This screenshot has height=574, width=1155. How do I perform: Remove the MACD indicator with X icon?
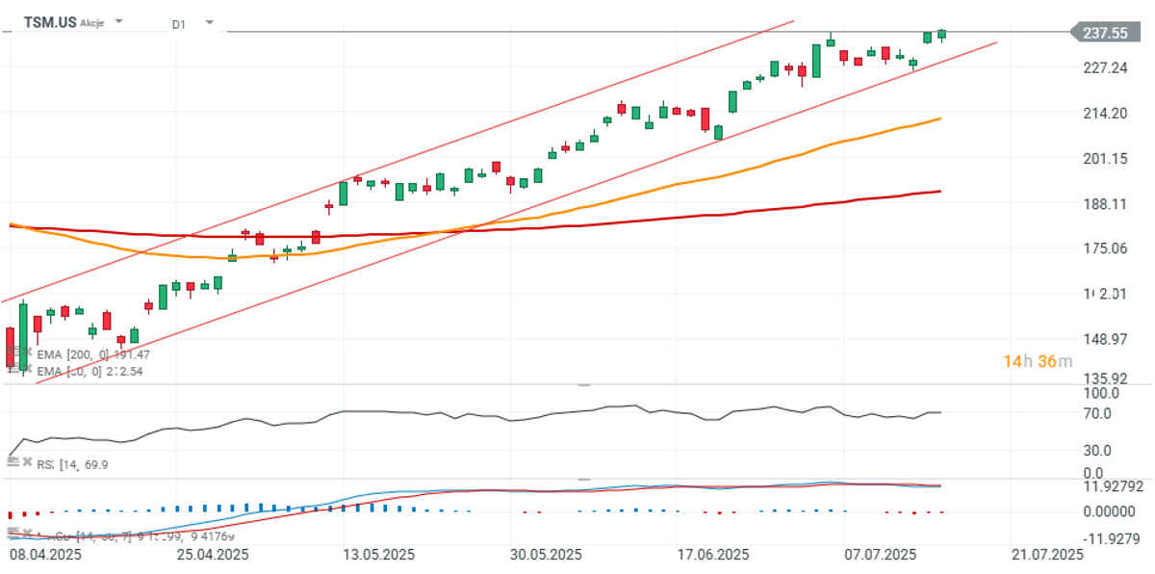click(28, 533)
